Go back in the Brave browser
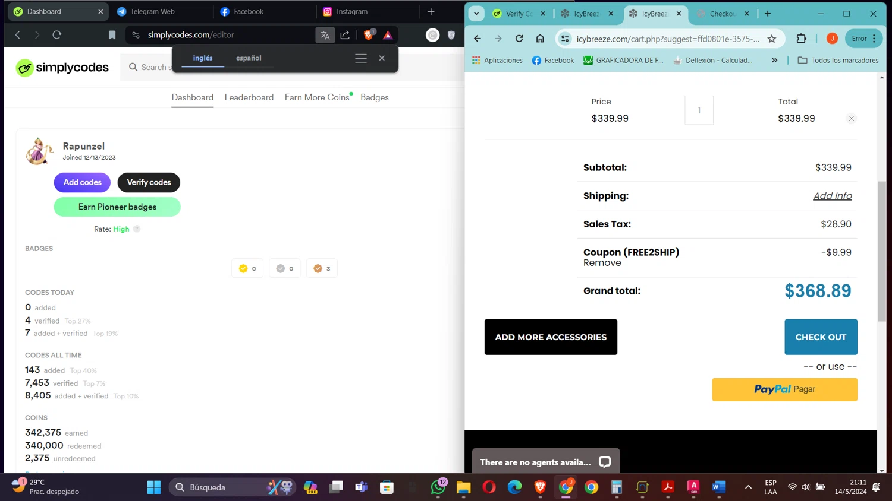The height and width of the screenshot is (501, 892). [x=18, y=35]
